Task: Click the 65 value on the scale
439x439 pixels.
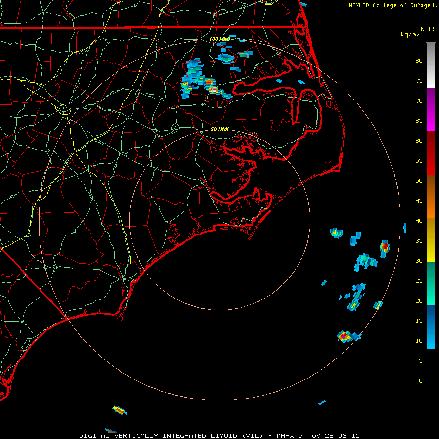Action: point(419,121)
